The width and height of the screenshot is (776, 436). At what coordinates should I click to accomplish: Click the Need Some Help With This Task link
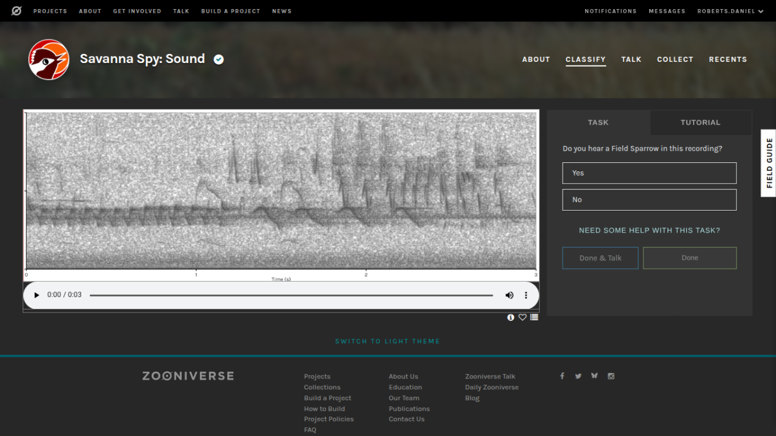point(649,230)
